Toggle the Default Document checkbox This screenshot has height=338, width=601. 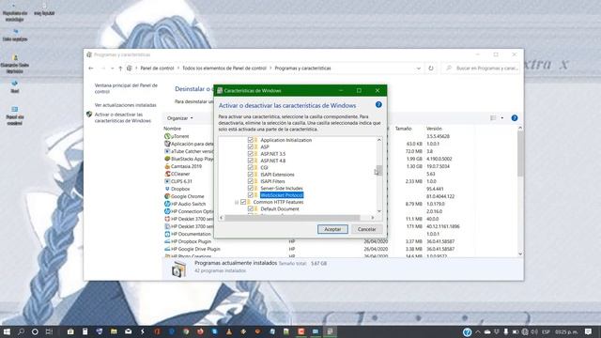[x=251, y=208]
